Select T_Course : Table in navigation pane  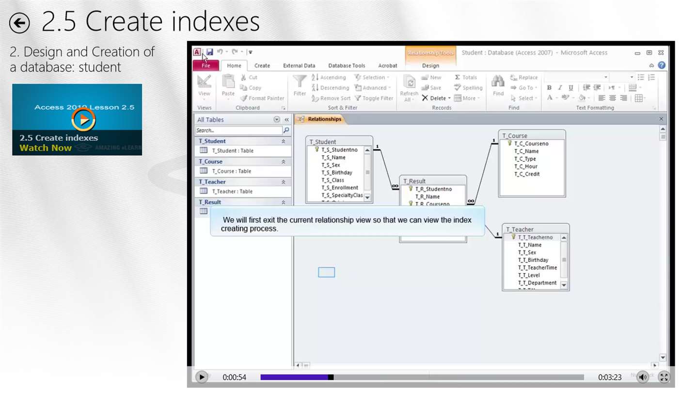tap(243, 171)
